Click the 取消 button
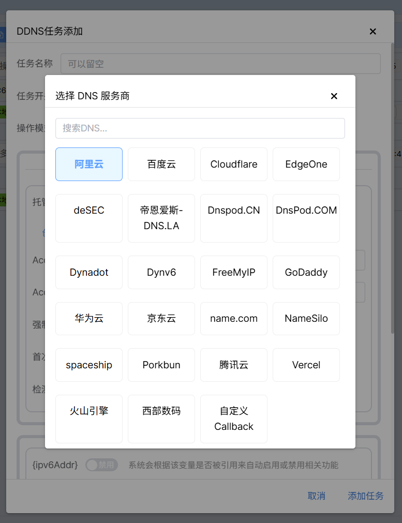 (x=316, y=496)
